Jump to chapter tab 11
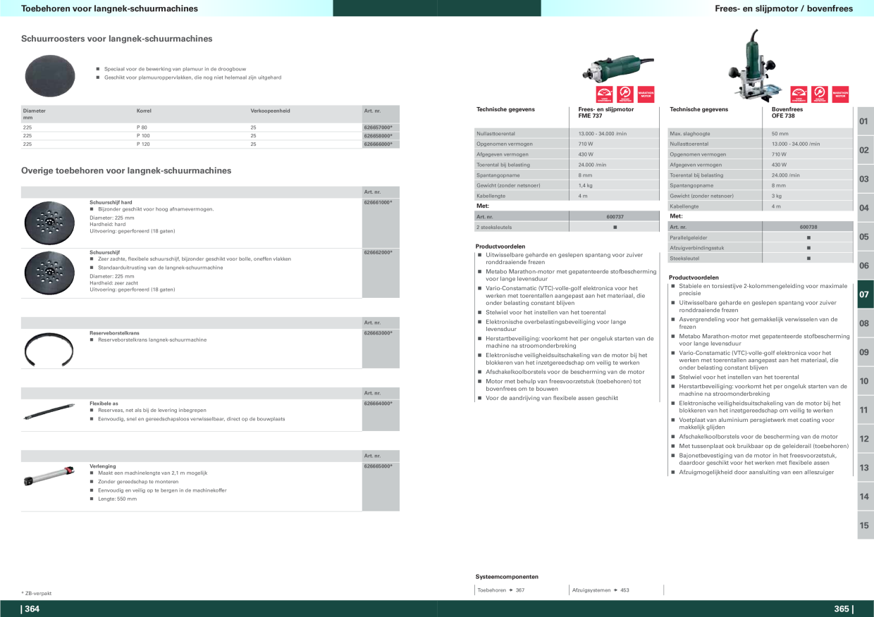Image resolution: width=874 pixels, height=617 pixels. tap(864, 410)
